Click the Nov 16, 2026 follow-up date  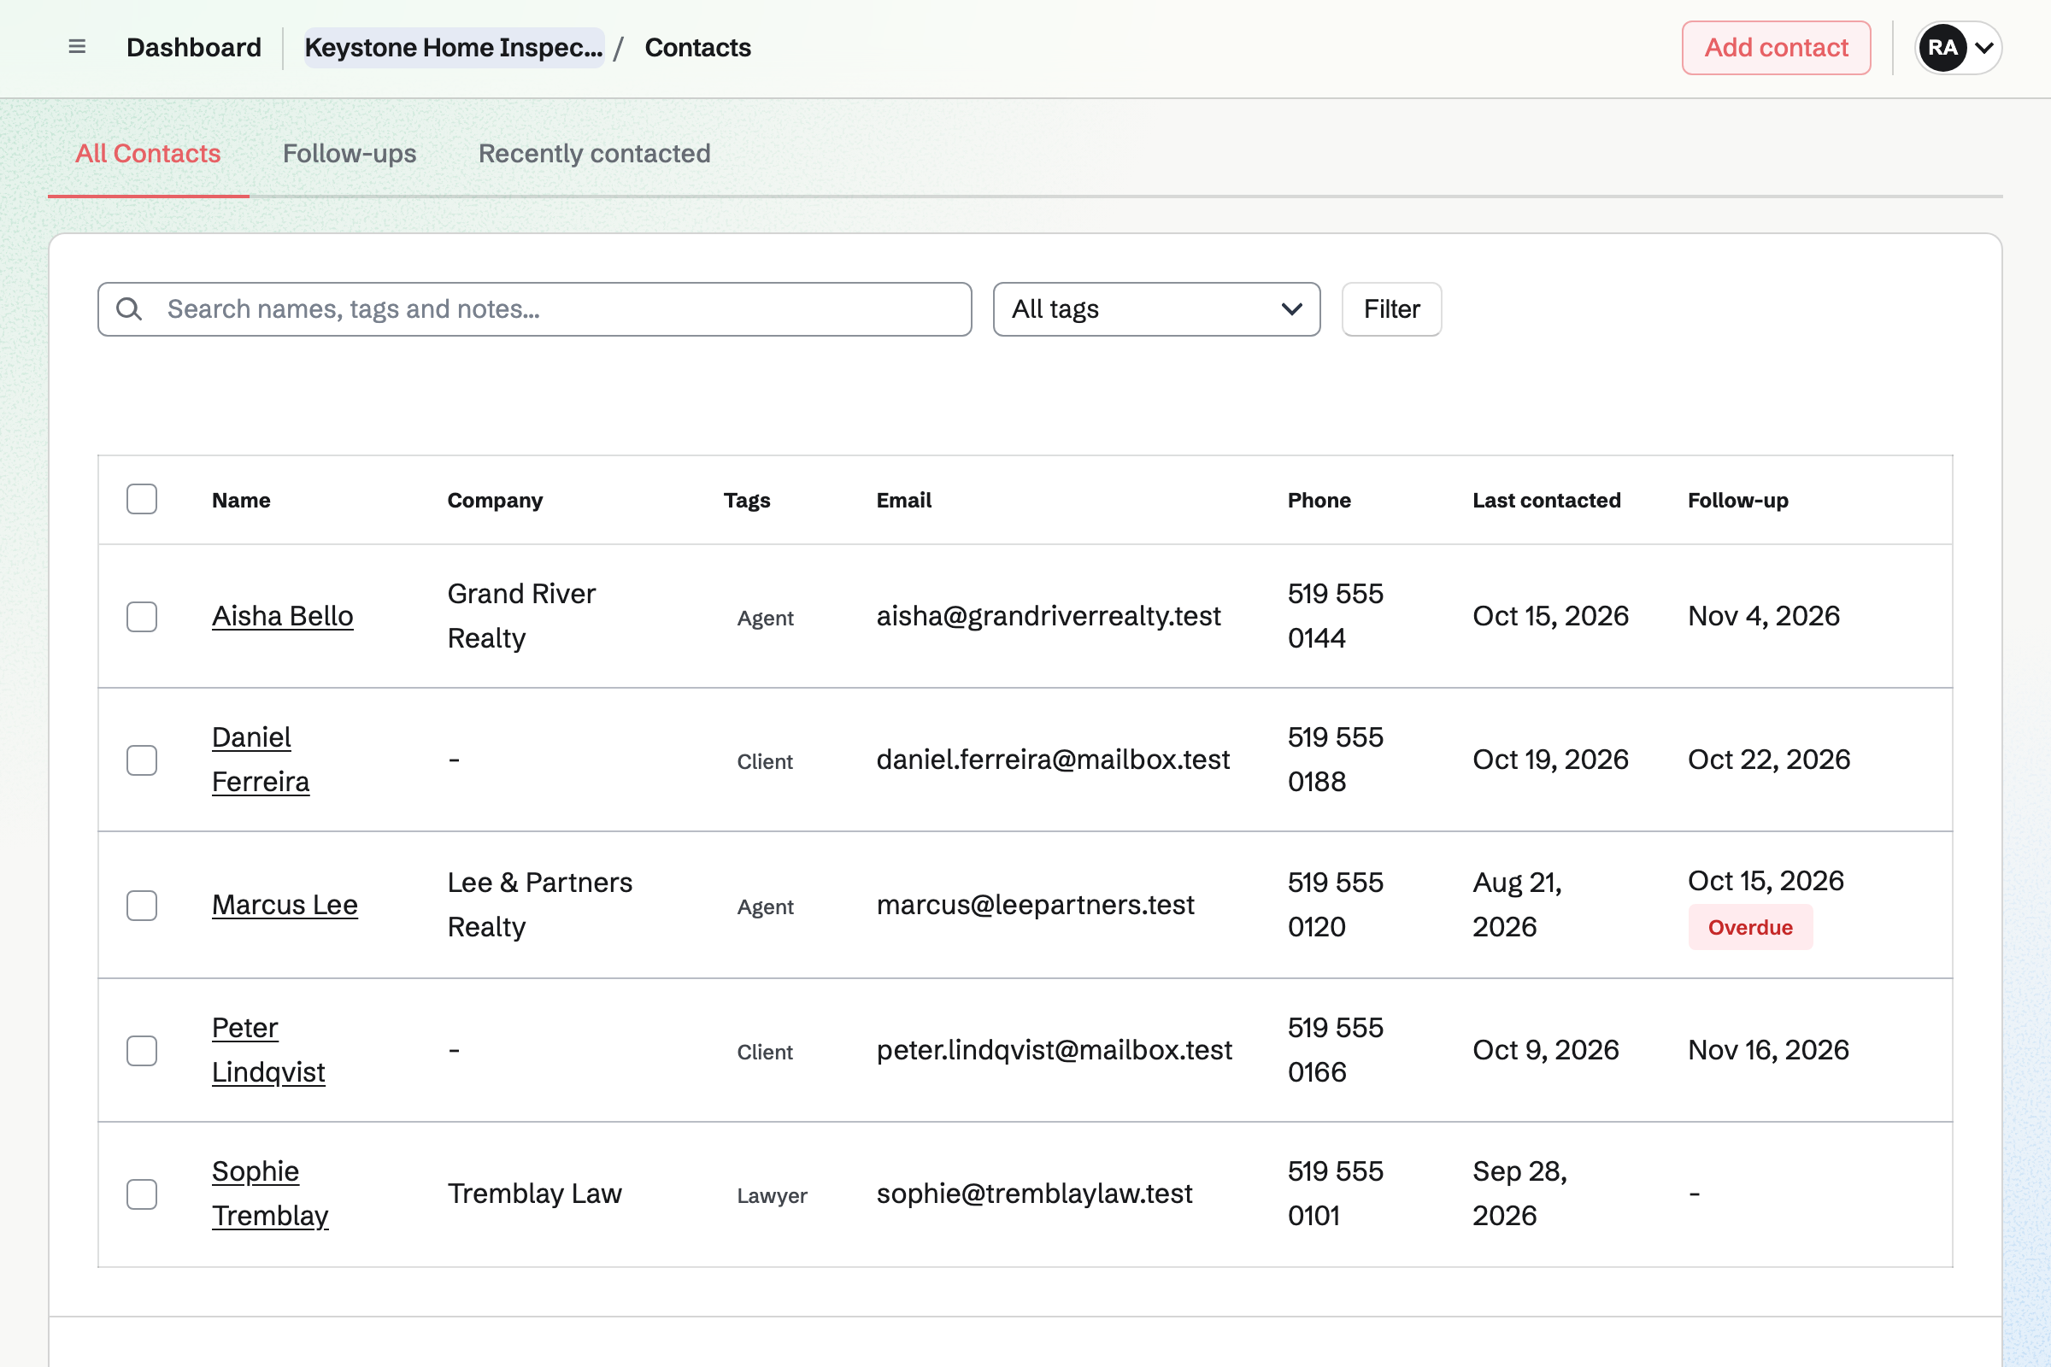click(1768, 1050)
